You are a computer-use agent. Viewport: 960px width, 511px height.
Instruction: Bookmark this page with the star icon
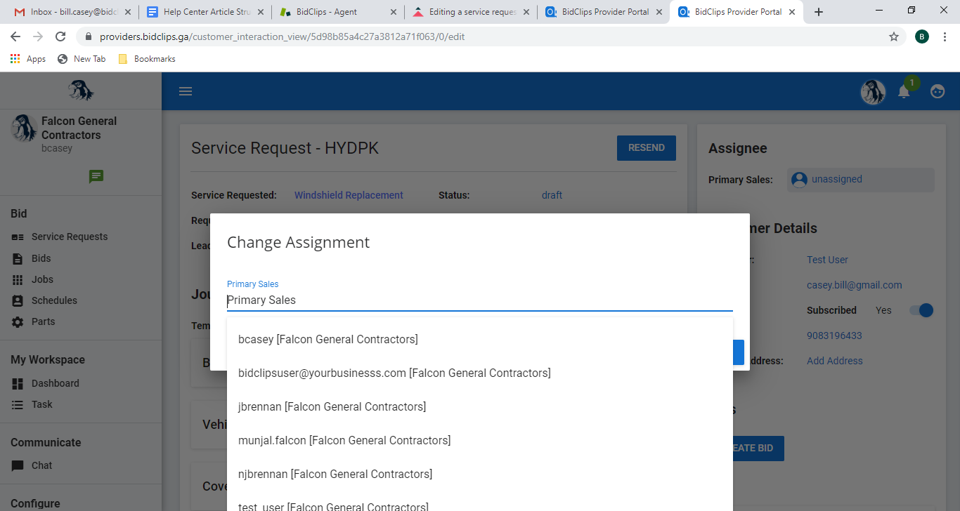coord(894,36)
